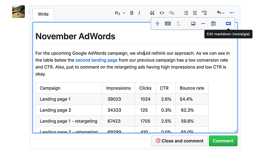
Task: Create a numbered list
Action: click(195, 13)
